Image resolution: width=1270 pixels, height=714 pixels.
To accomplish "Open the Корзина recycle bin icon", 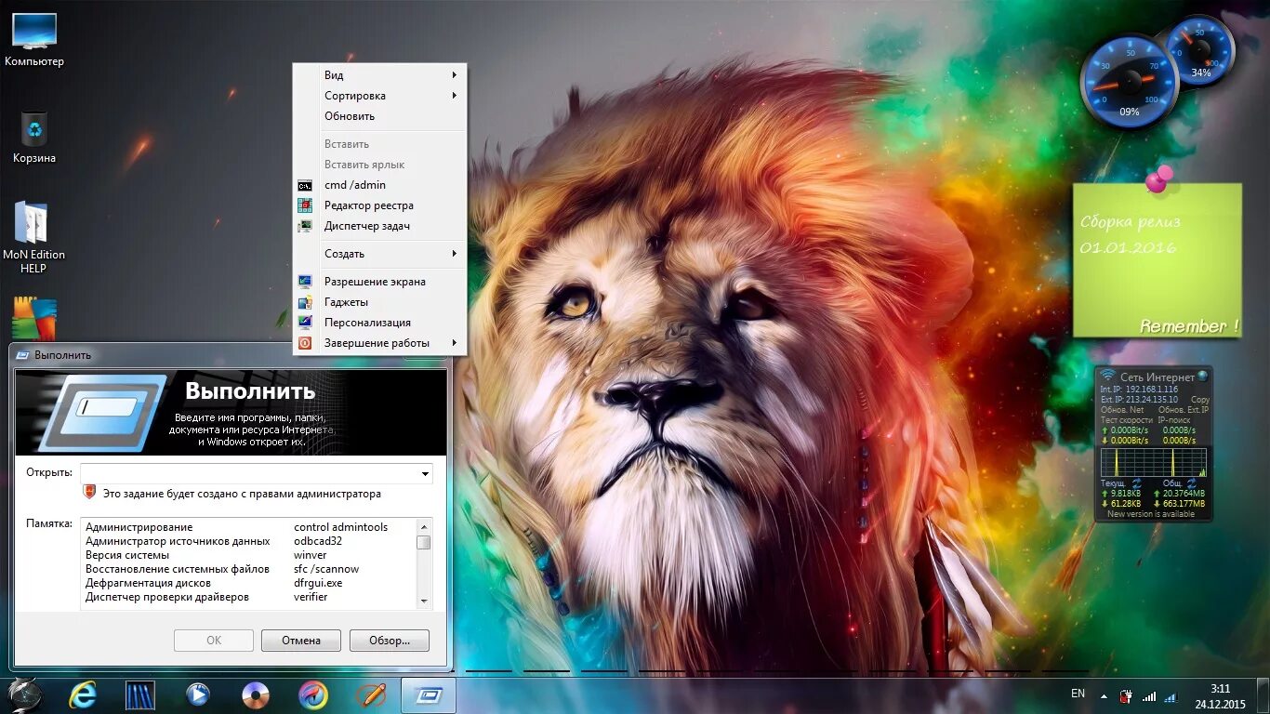I will click(x=34, y=138).
